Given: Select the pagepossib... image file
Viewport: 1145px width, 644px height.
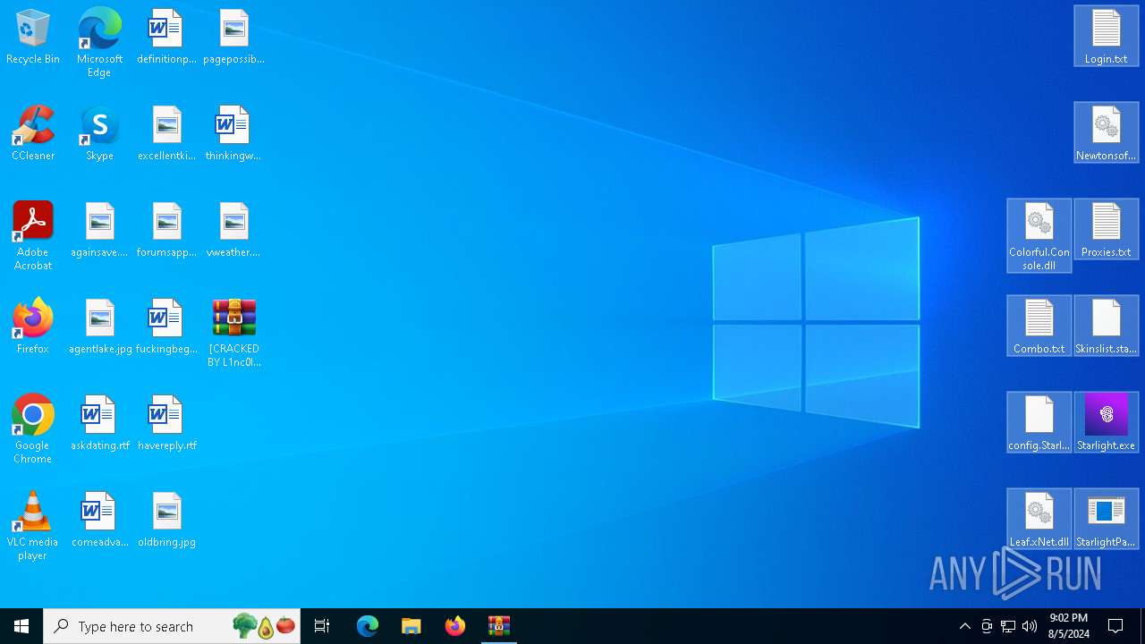Looking at the screenshot, I should pyautogui.click(x=233, y=38).
